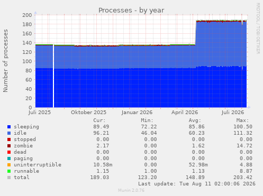263x196 pixels.
Task: Click the 'sleeping' legend label
Action: pos(26,127)
